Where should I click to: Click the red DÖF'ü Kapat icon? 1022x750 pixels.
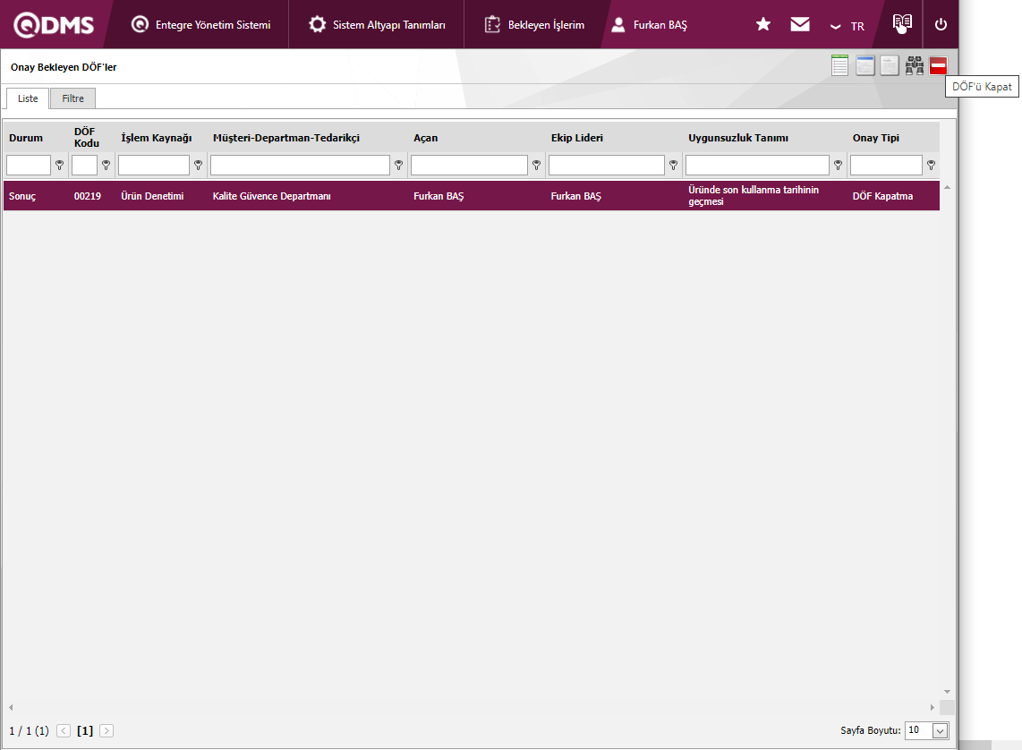[938, 65]
